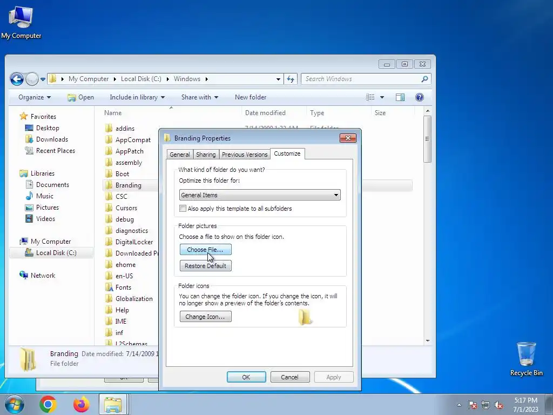Open the General Items optimize dropdown
This screenshot has width=553, height=415.
pos(260,195)
